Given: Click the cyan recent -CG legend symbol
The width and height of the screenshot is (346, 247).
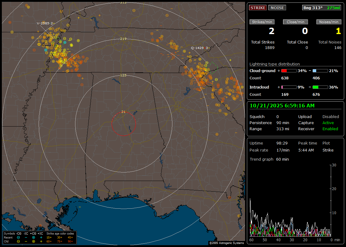Looking at the screenshot, I should point(18,237).
